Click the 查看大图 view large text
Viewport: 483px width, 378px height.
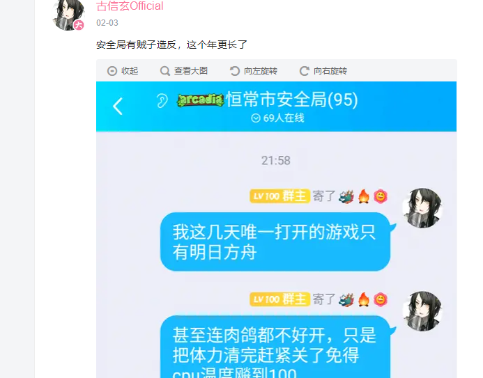[191, 71]
